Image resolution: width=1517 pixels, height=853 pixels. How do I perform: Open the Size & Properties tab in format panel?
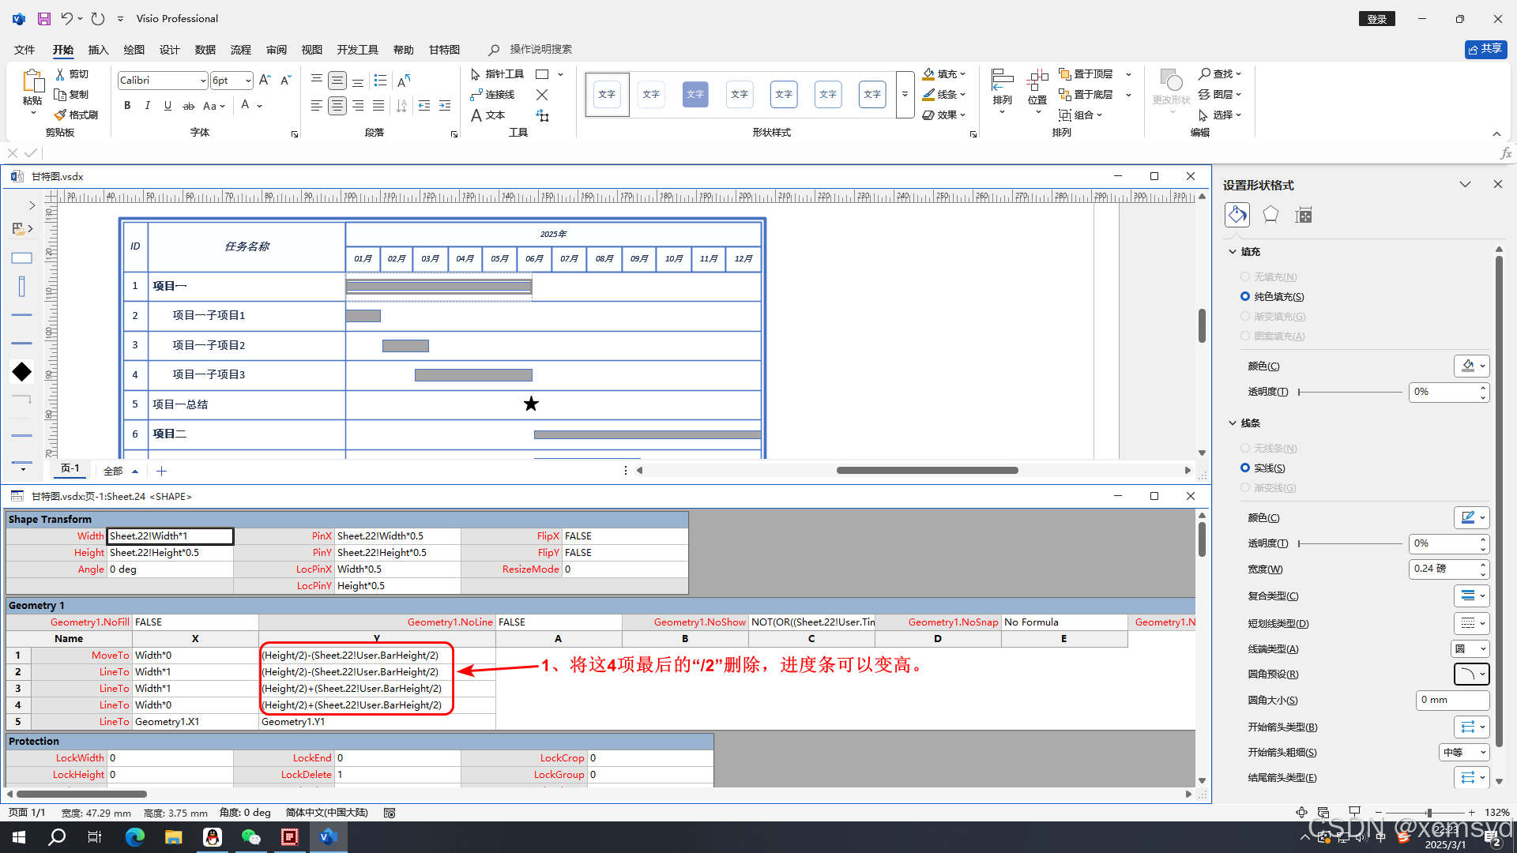(1304, 215)
